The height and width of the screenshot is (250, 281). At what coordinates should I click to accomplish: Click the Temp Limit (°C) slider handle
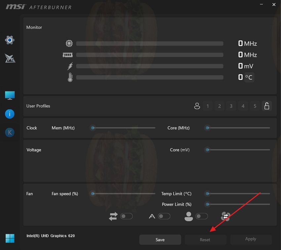coord(207,193)
